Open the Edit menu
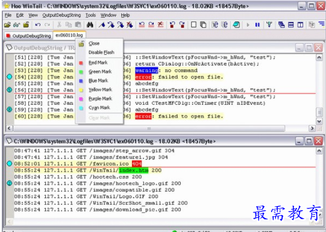 click(20, 15)
